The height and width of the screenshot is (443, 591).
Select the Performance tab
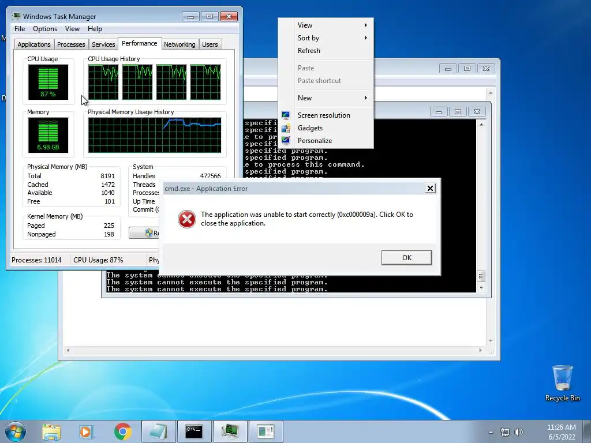(x=140, y=43)
